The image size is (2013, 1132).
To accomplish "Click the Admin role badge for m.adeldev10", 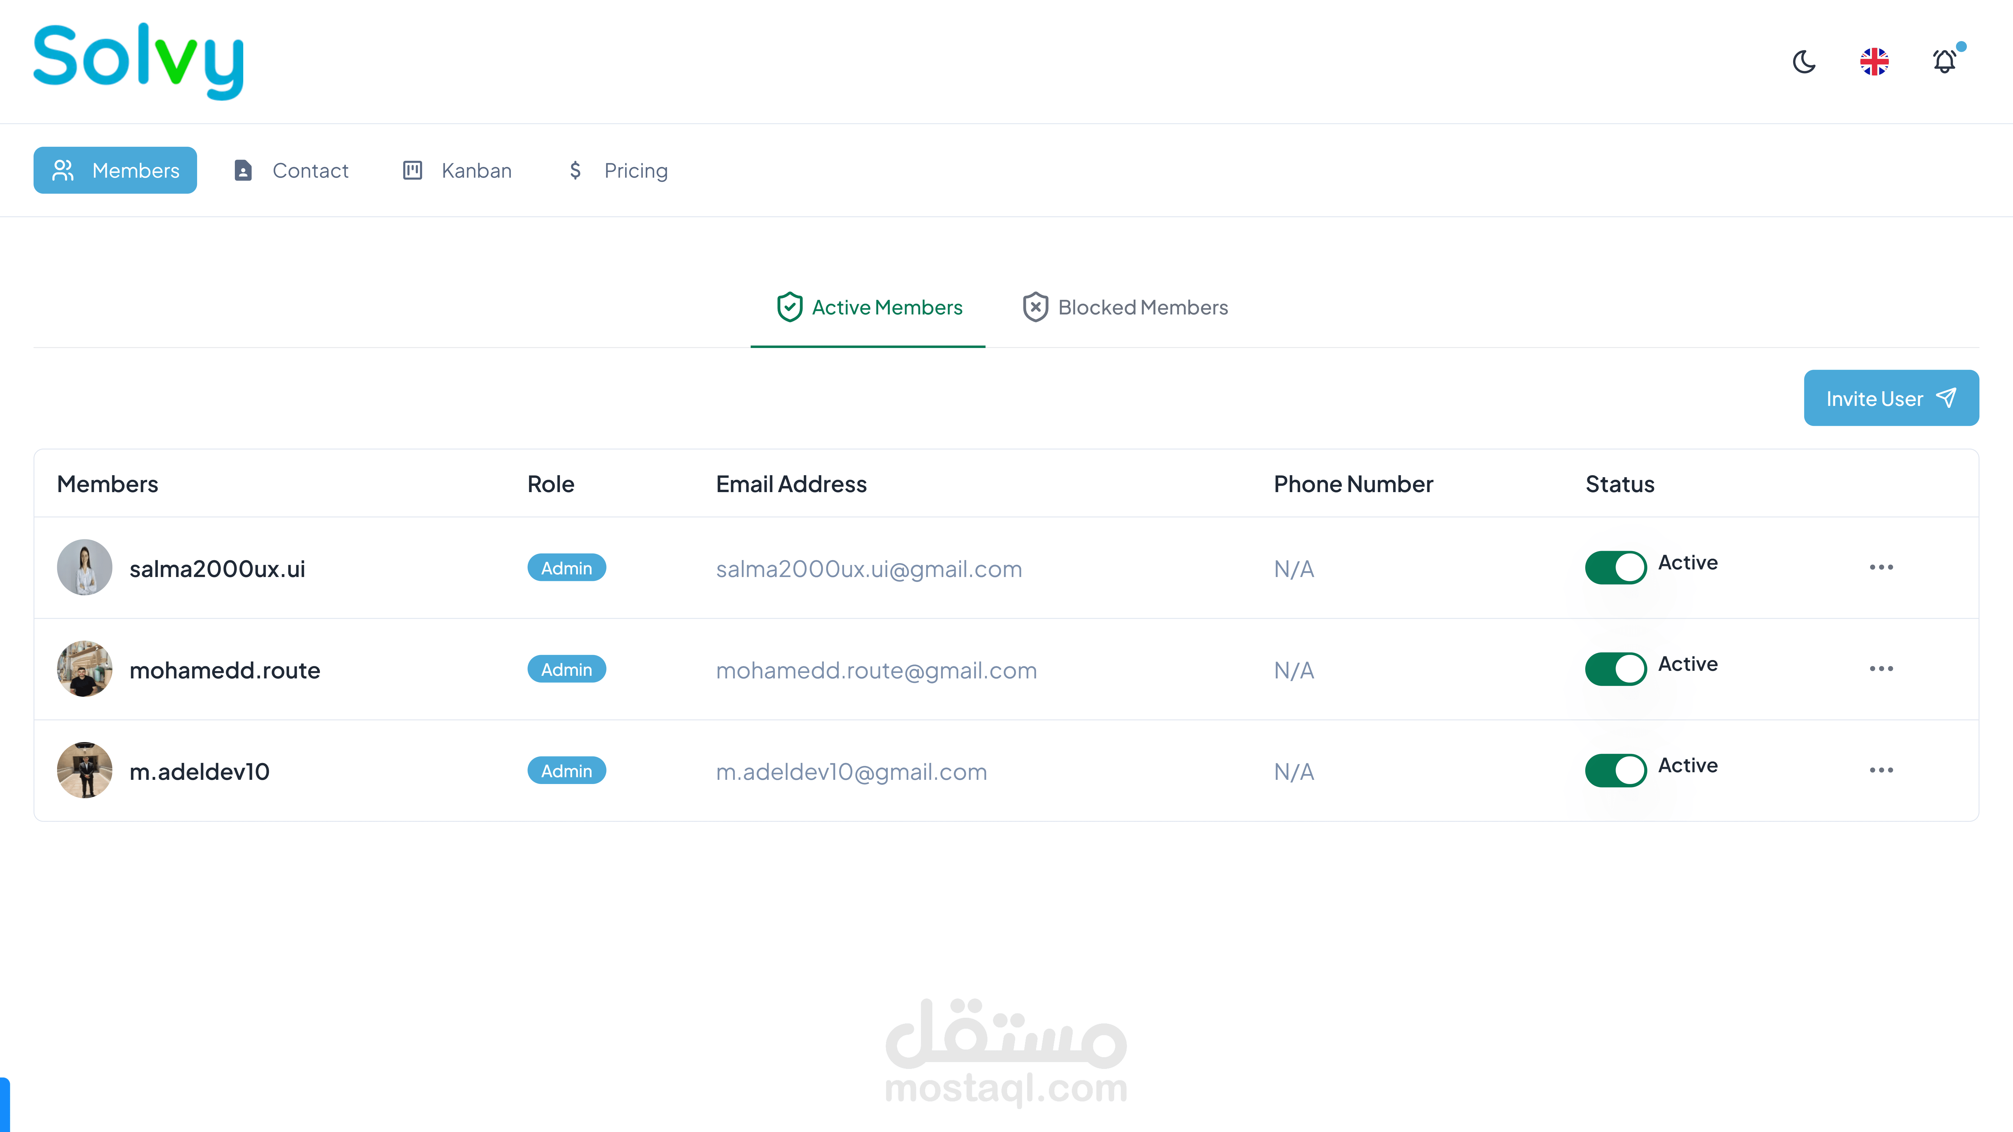I will tap(566, 771).
